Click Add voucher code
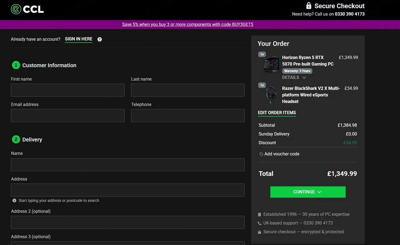The height and width of the screenshot is (245, 400). click(x=282, y=154)
